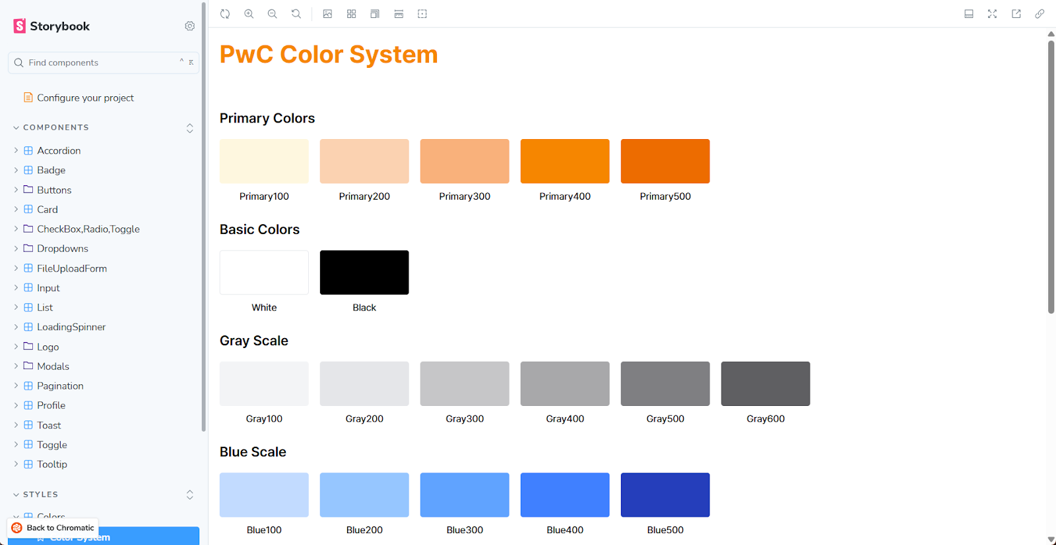Open Storybook settings gear

coord(189,26)
